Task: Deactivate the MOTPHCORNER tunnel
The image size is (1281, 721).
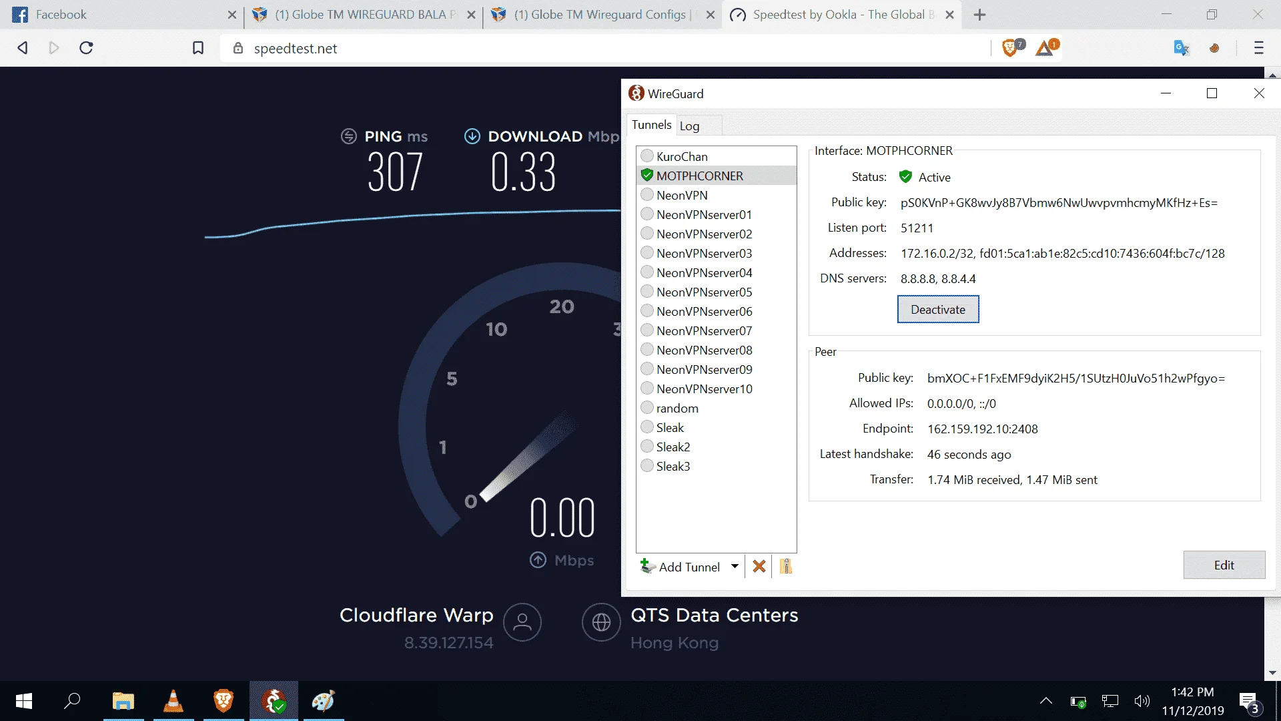Action: pyautogui.click(x=938, y=309)
